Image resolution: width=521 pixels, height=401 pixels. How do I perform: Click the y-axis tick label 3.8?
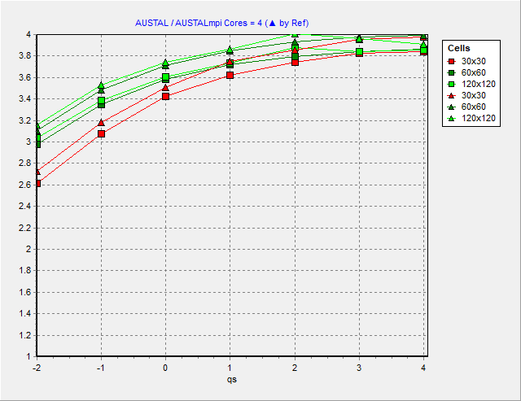tap(25, 56)
